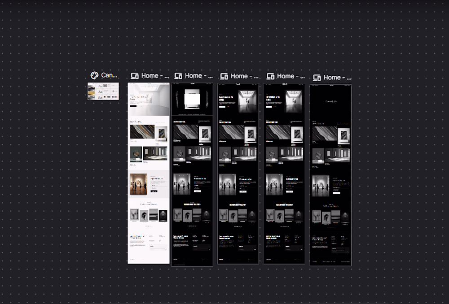Click the palette icon beside the Can... label
449x304 pixels.
coord(94,75)
